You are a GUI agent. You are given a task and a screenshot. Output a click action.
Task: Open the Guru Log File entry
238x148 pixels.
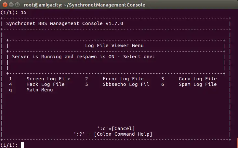198,79
